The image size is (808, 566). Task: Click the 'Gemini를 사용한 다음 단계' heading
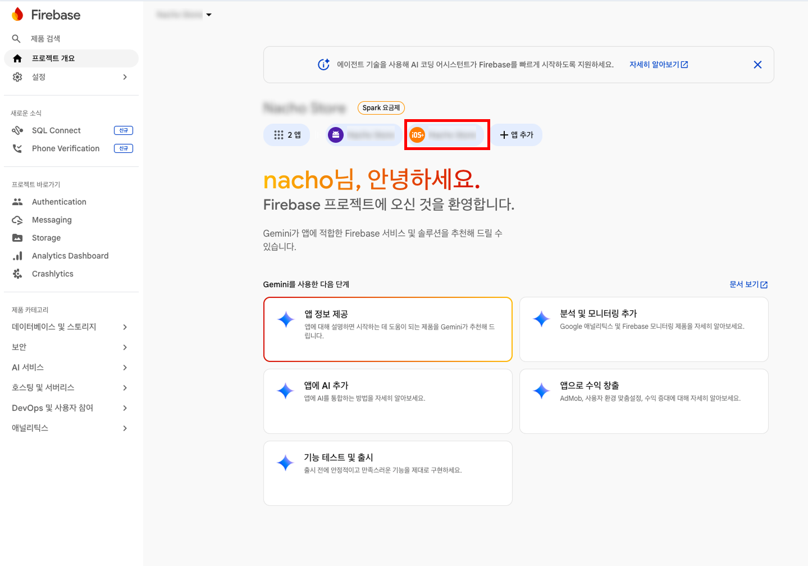tap(306, 284)
